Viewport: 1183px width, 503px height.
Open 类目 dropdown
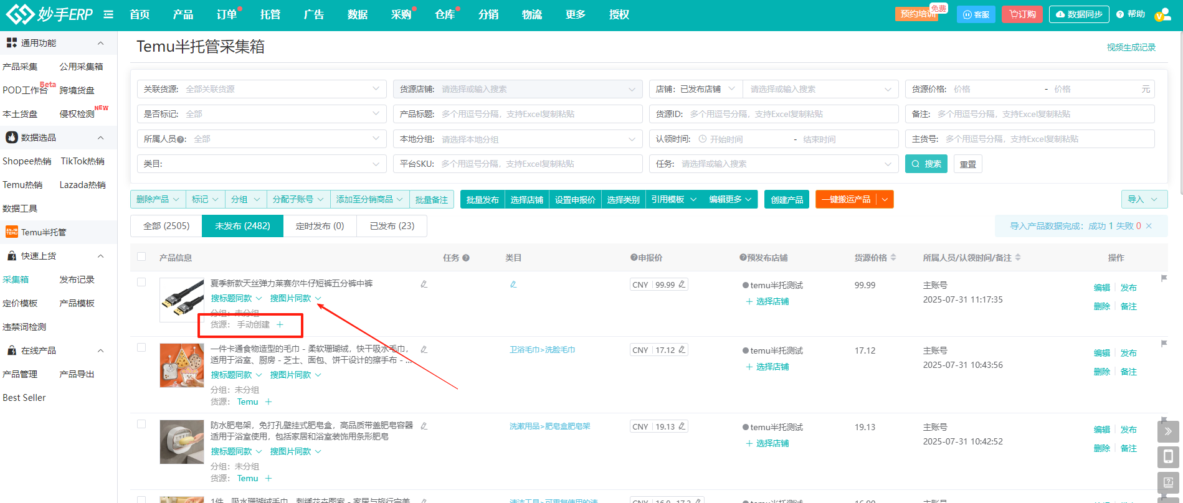(x=262, y=164)
